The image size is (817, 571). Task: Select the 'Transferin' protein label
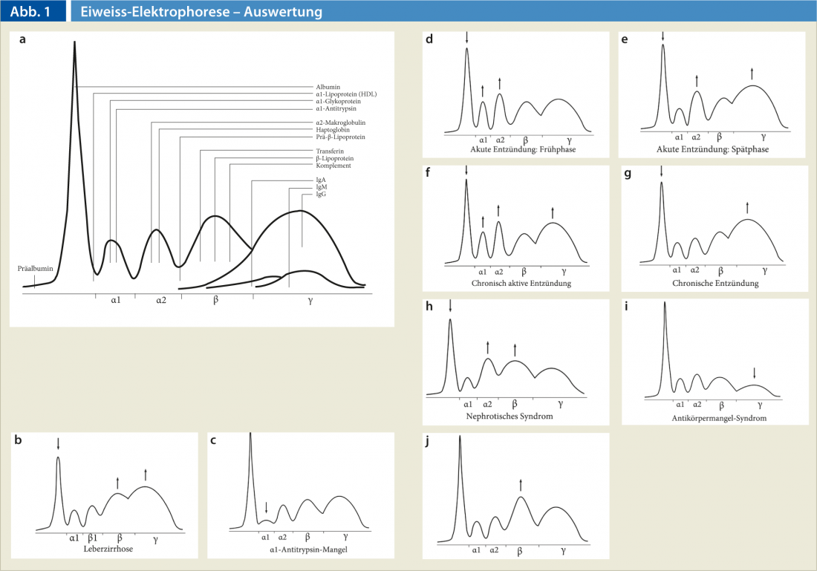(x=331, y=151)
